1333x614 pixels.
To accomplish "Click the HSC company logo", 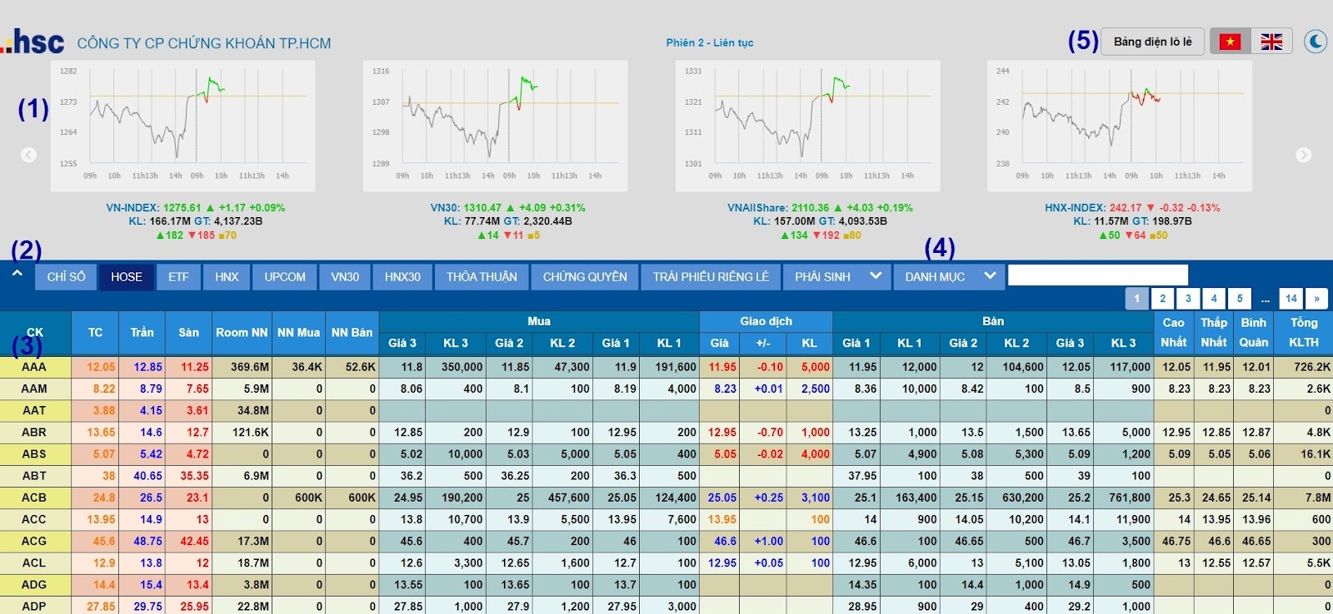I will tap(33, 42).
